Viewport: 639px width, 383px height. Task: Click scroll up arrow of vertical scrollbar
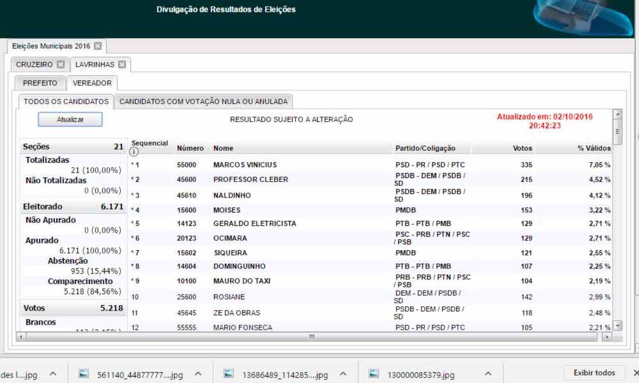pos(618,114)
